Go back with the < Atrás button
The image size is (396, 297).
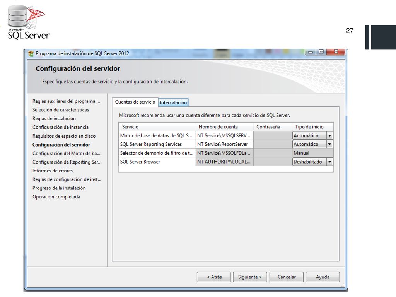pos(213,277)
